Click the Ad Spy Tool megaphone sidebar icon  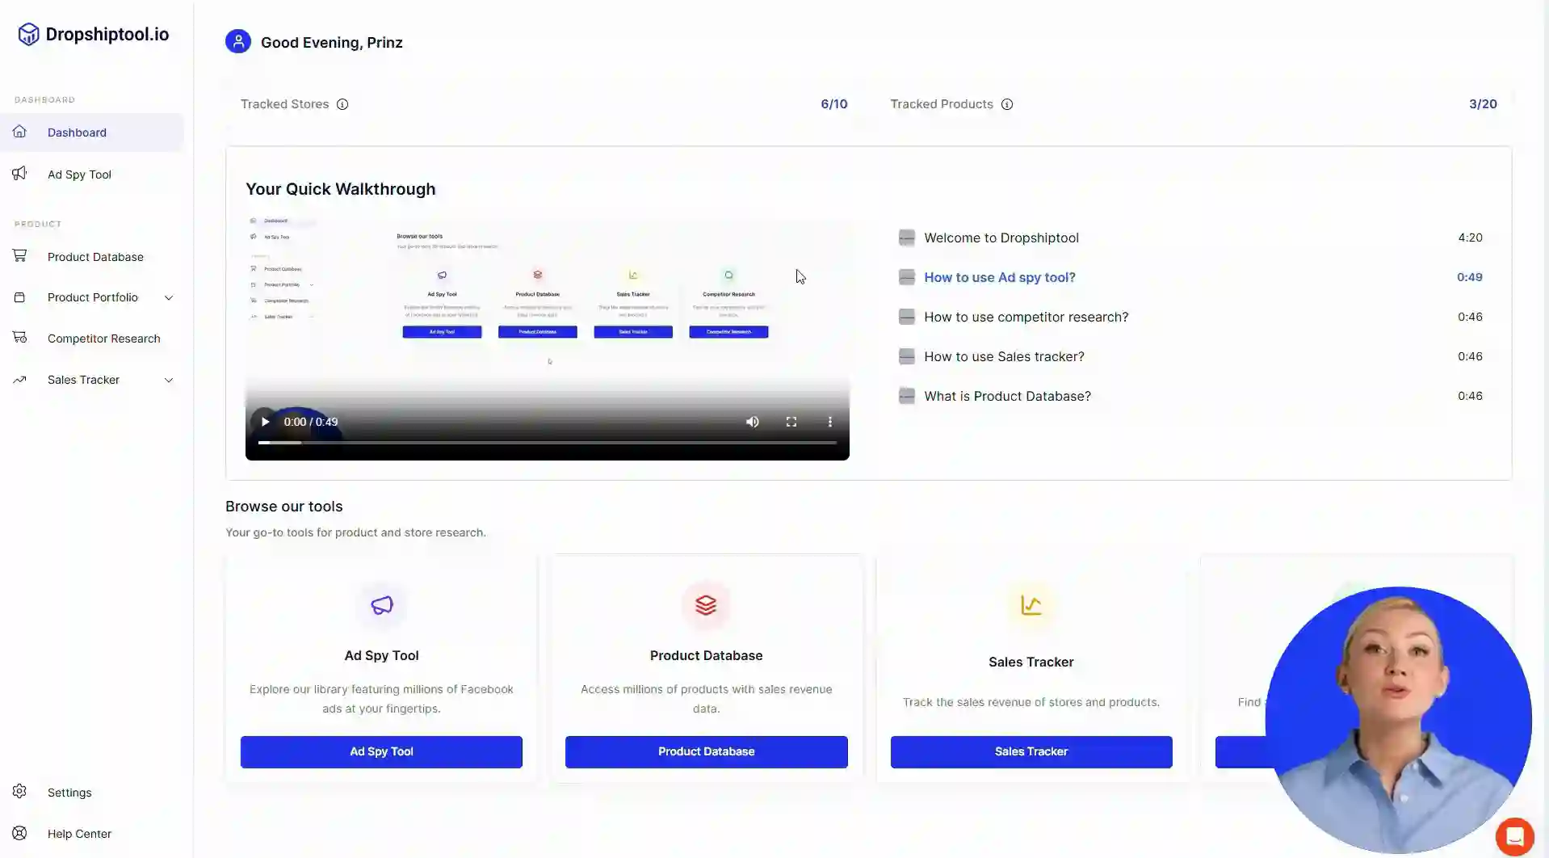(x=20, y=174)
